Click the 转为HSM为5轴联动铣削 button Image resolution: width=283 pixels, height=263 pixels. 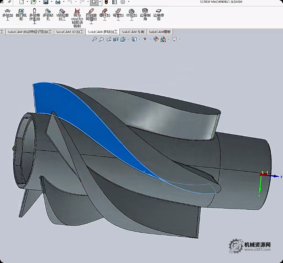coord(77,17)
